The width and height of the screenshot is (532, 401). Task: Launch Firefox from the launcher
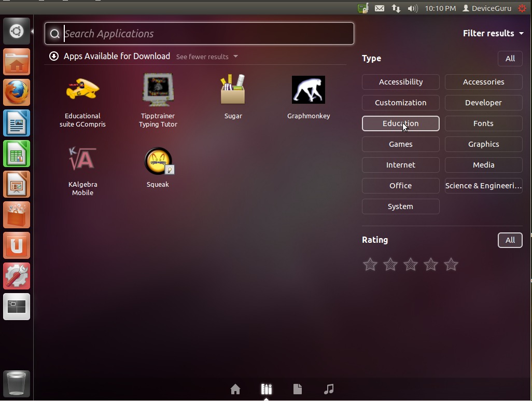pyautogui.click(x=16, y=92)
